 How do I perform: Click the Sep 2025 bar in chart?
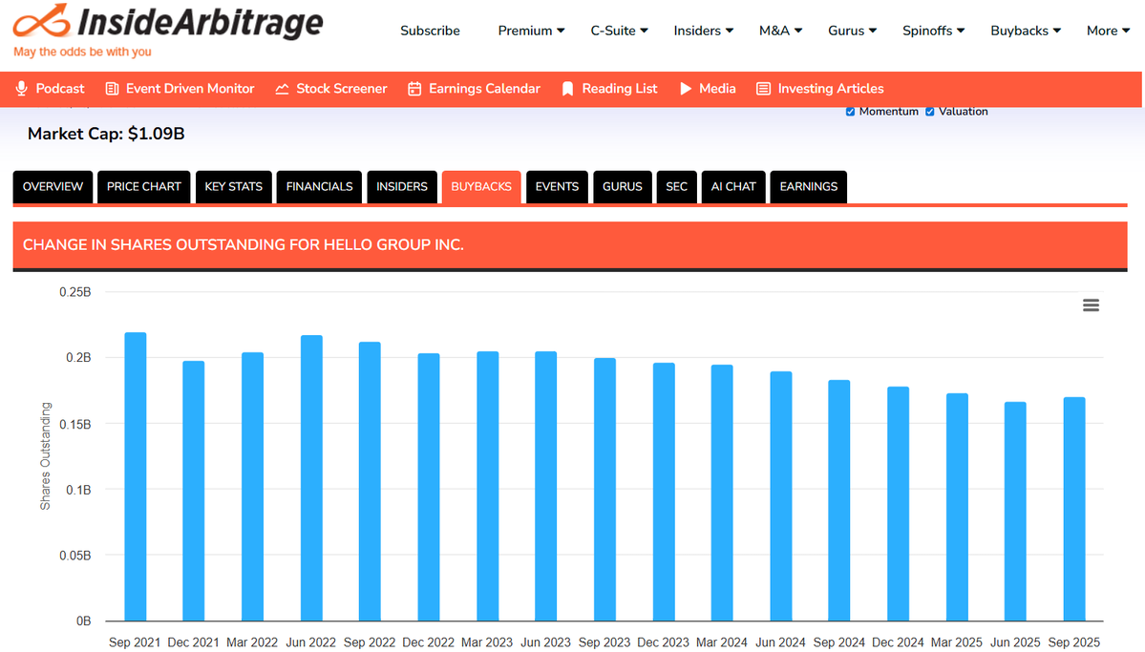pyautogui.click(x=1074, y=510)
